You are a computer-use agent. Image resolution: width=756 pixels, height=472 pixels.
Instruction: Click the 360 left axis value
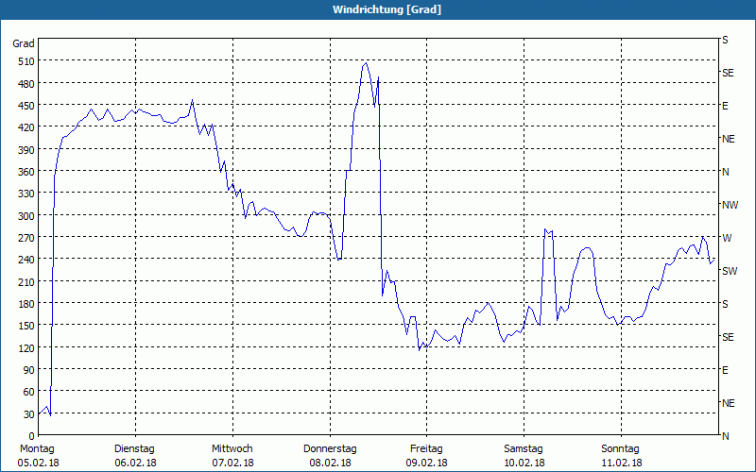point(26,172)
